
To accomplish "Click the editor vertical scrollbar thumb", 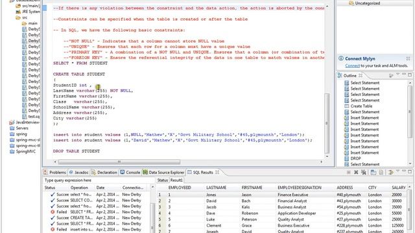I will click(x=327, y=123).
